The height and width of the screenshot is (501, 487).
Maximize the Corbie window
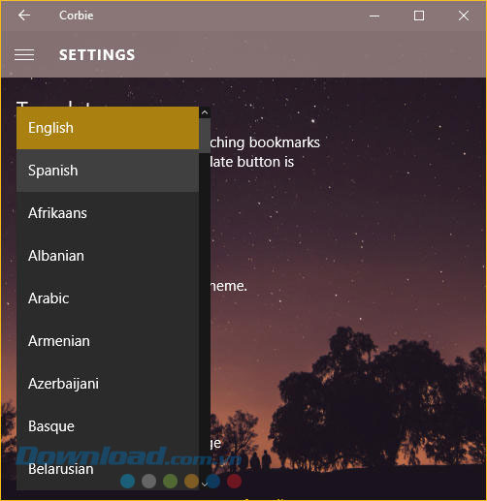coord(419,16)
